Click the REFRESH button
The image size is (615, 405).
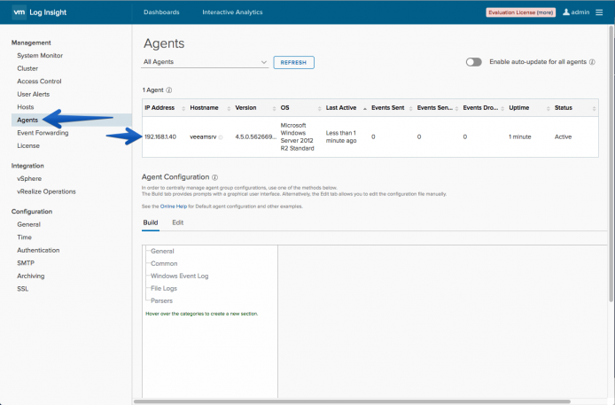click(293, 62)
